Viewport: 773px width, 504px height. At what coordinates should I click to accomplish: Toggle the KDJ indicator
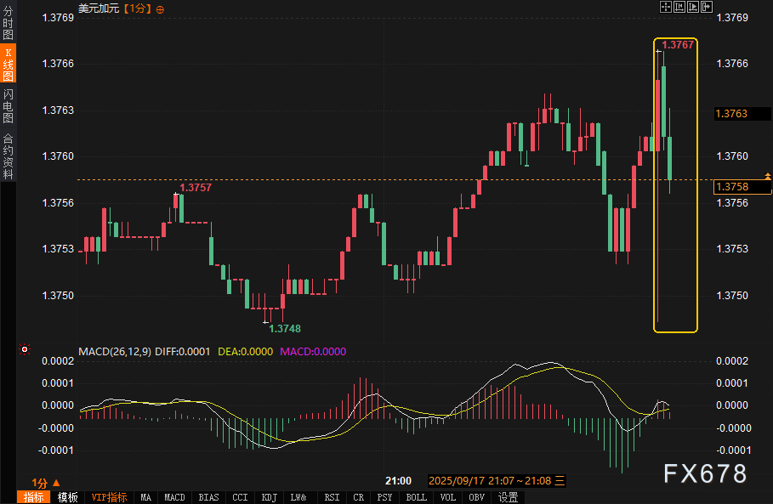pos(270,497)
